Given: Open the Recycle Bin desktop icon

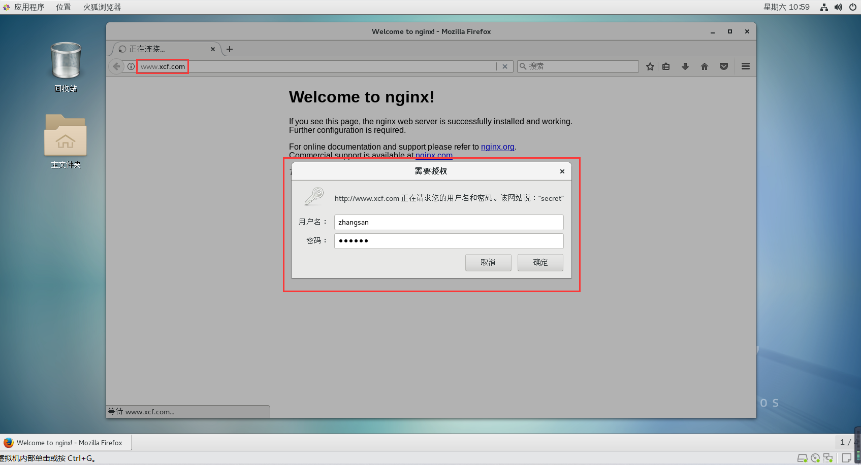Looking at the screenshot, I should pos(66,67).
